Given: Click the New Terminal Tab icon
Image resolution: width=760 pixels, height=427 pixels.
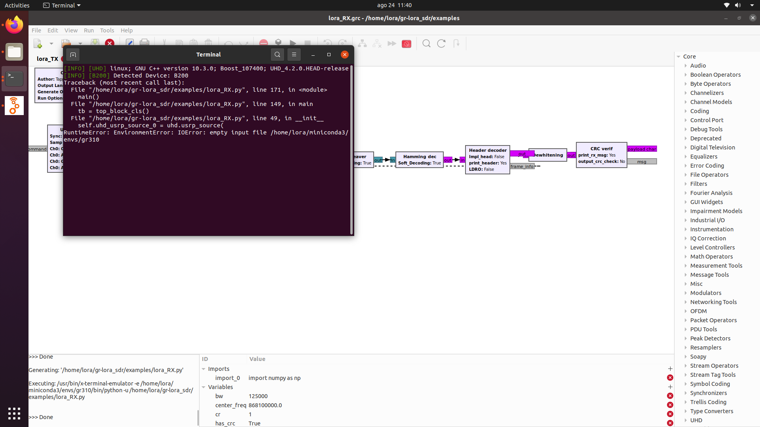Looking at the screenshot, I should click(73, 55).
